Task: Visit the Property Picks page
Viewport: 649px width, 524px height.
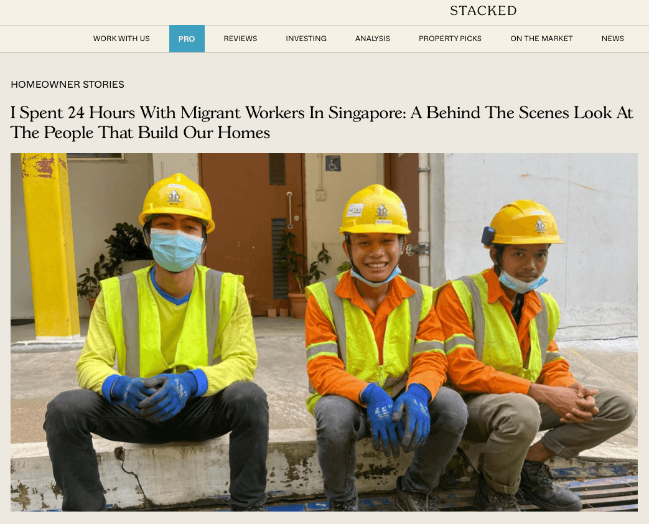Action: 450,39
